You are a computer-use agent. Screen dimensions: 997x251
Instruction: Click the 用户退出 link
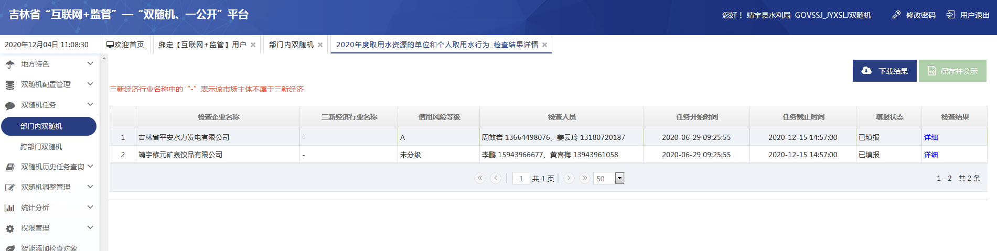(974, 15)
